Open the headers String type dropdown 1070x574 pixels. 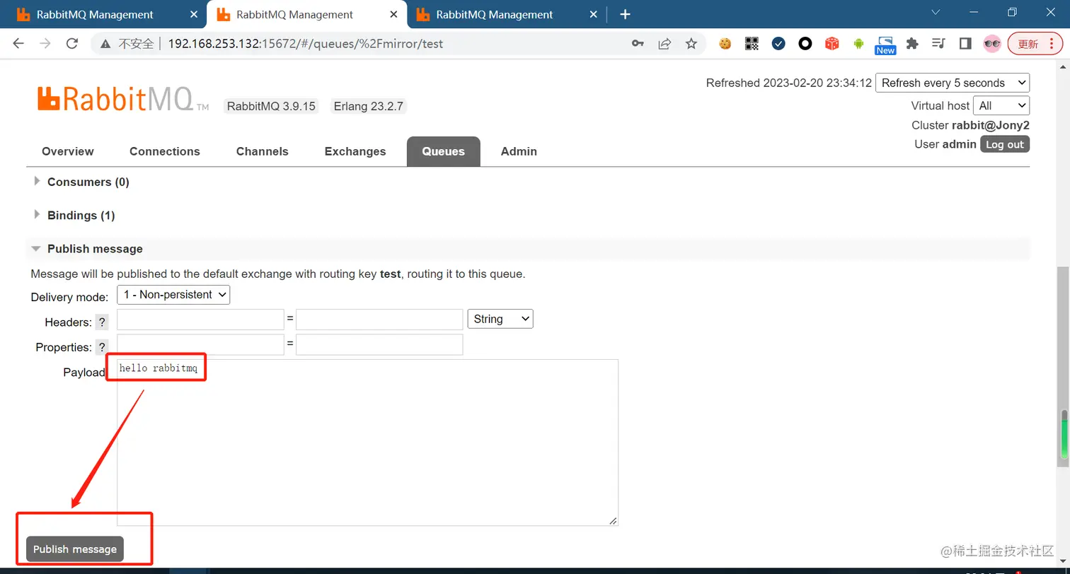(500, 319)
